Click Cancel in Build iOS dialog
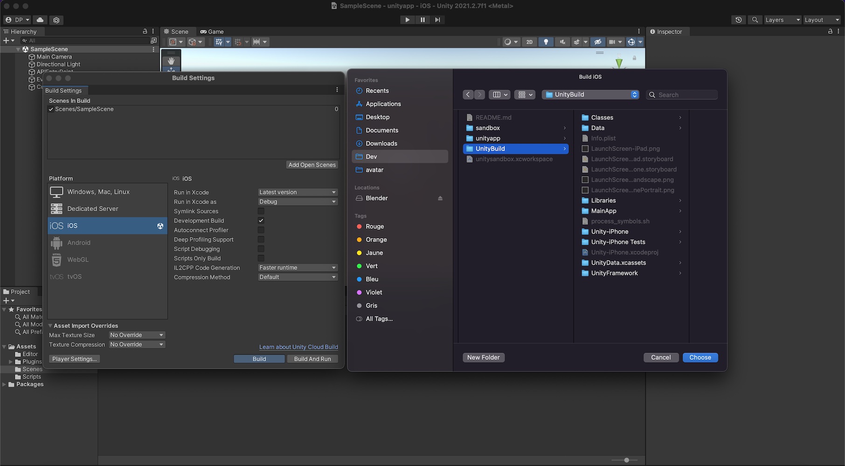 click(661, 357)
